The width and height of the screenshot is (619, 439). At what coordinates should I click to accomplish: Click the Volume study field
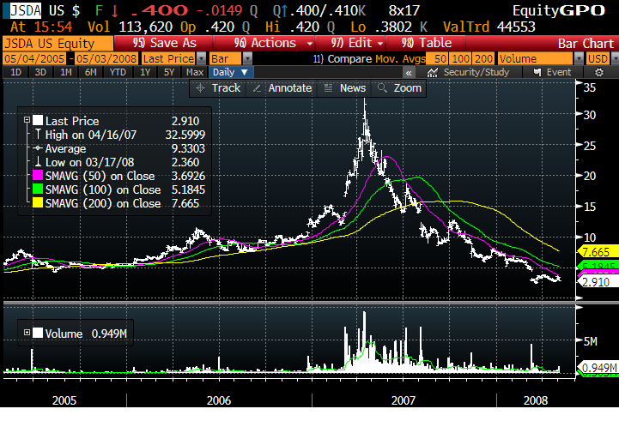(x=536, y=59)
